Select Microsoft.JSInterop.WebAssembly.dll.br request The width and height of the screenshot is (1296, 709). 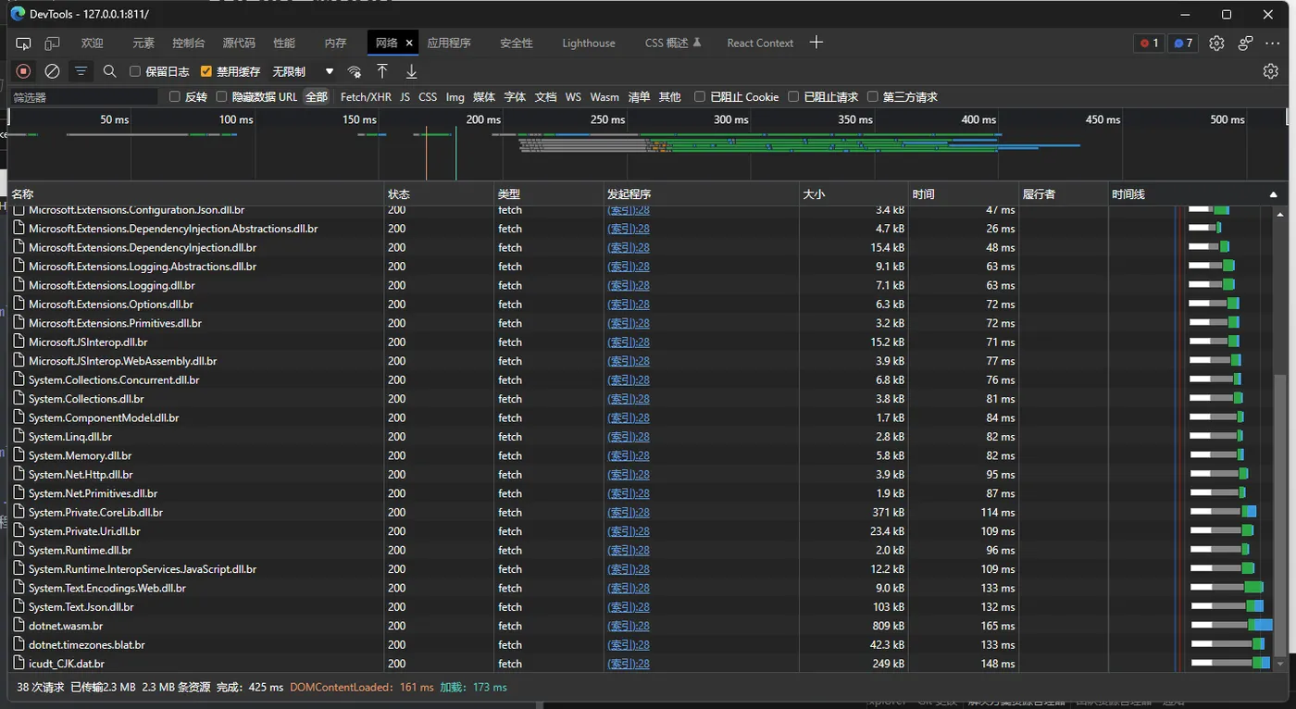pyautogui.click(x=123, y=361)
